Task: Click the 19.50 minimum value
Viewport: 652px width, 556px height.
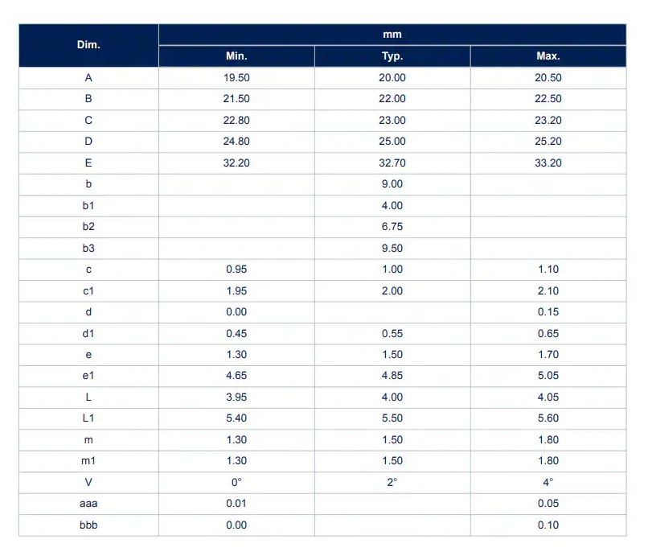Action: point(236,77)
